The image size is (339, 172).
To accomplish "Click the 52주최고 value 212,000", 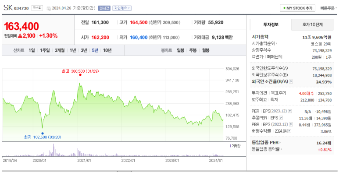I will tap(307, 100).
